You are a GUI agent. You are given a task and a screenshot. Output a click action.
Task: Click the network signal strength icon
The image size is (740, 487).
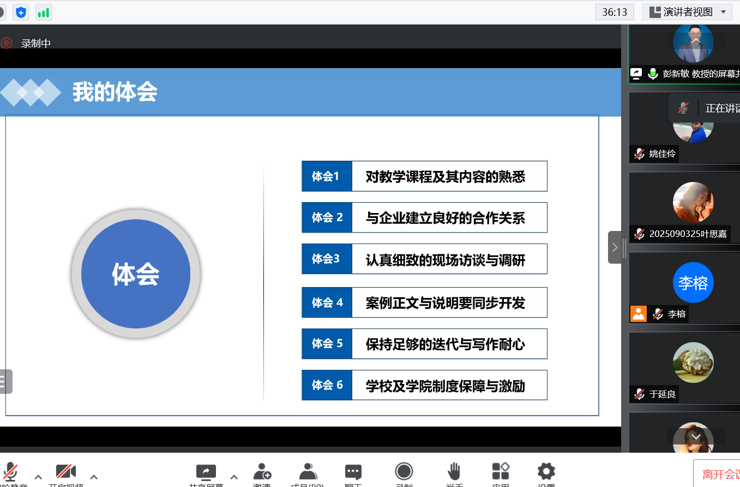[x=44, y=12]
